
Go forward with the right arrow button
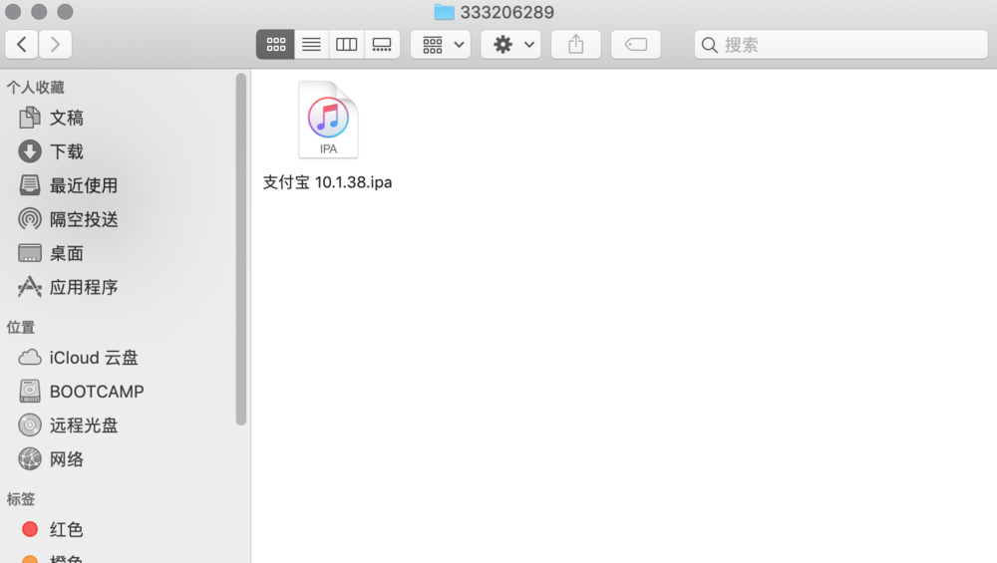[x=55, y=45]
